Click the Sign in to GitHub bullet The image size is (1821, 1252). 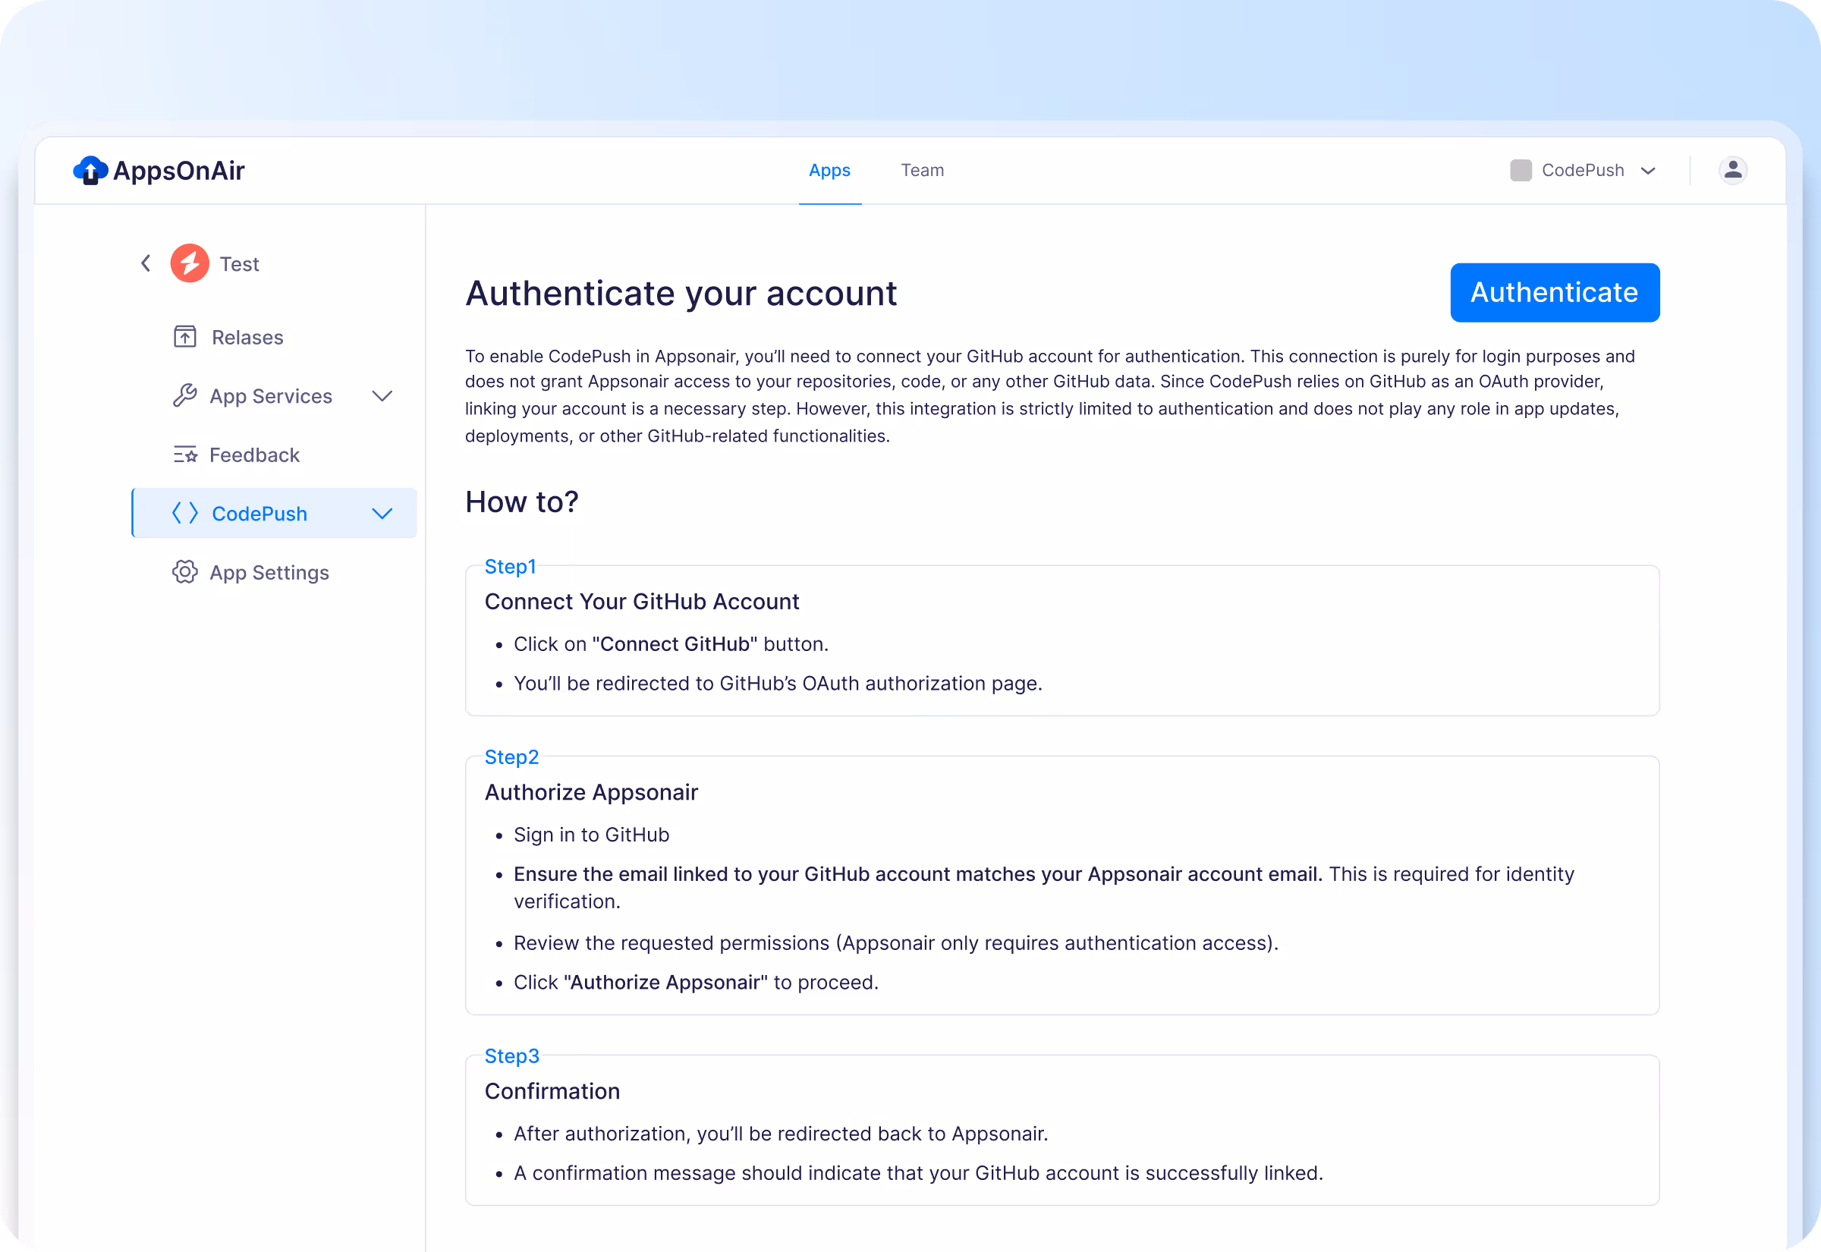tap(591, 835)
